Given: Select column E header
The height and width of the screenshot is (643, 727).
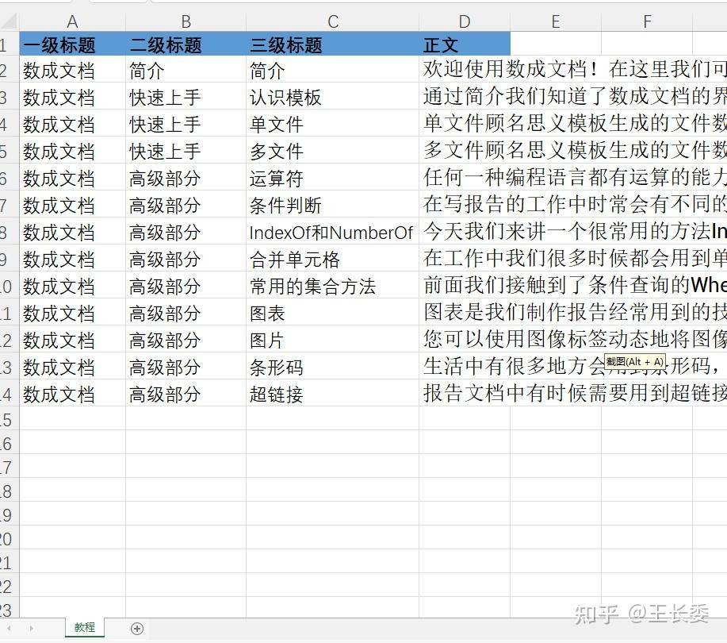Looking at the screenshot, I should coord(556,21).
